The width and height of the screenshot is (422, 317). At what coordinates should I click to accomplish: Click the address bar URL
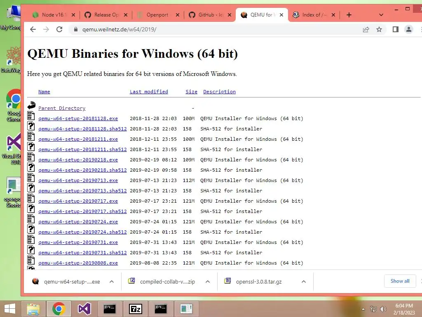coord(119,29)
